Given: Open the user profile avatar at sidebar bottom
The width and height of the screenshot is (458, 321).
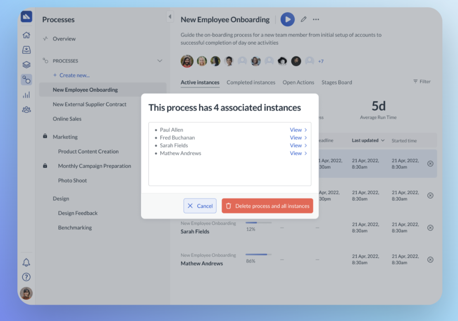Looking at the screenshot, I should pos(26,293).
